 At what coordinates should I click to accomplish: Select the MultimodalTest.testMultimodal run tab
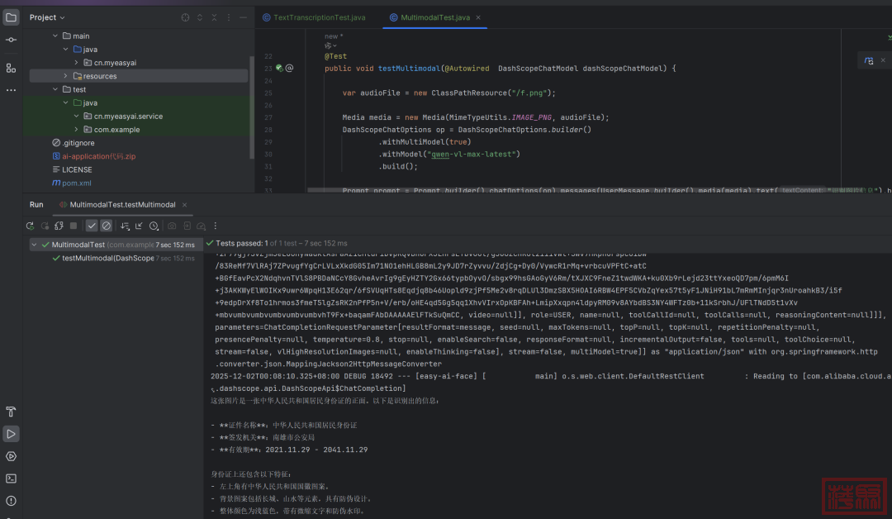pyautogui.click(x=122, y=205)
